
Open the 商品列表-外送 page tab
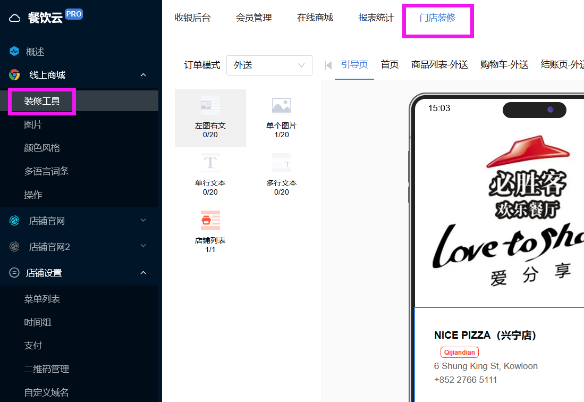coord(439,64)
